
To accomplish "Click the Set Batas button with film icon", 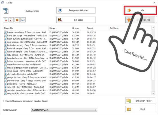I will (76, 20).
